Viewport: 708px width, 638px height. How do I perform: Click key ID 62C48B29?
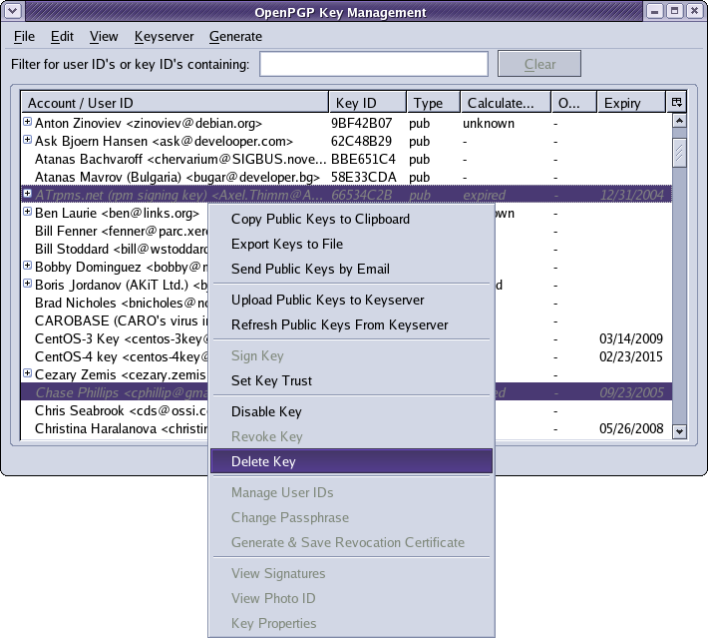tap(361, 141)
